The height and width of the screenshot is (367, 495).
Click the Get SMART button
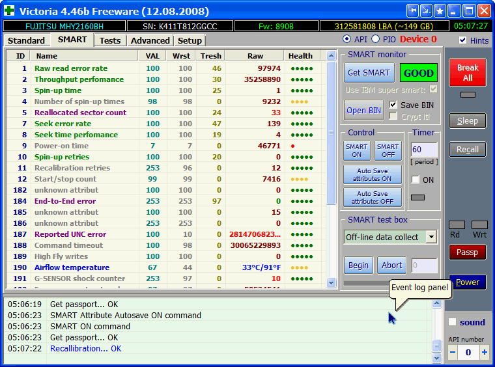tap(369, 73)
